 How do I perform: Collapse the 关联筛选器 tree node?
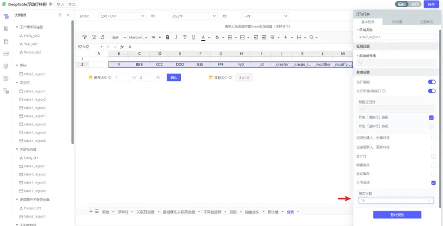(17, 149)
